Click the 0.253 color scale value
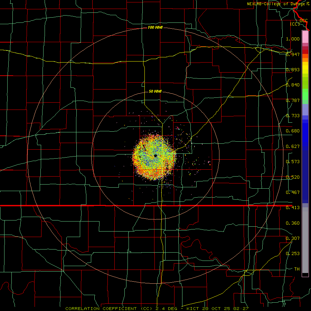Viewport: 311px width, 311px height. (293, 254)
